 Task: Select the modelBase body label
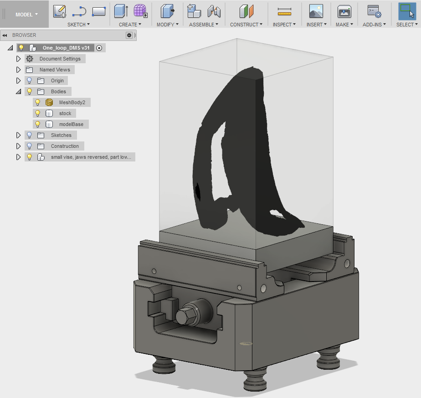click(x=71, y=124)
